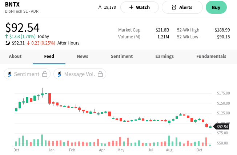
Task: Select the Sentiment tab
Action: [x=122, y=56]
